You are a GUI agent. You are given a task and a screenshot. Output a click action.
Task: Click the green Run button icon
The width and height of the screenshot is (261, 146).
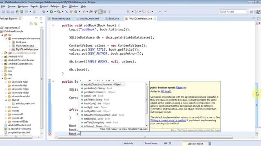pyautogui.click(x=51, y=12)
